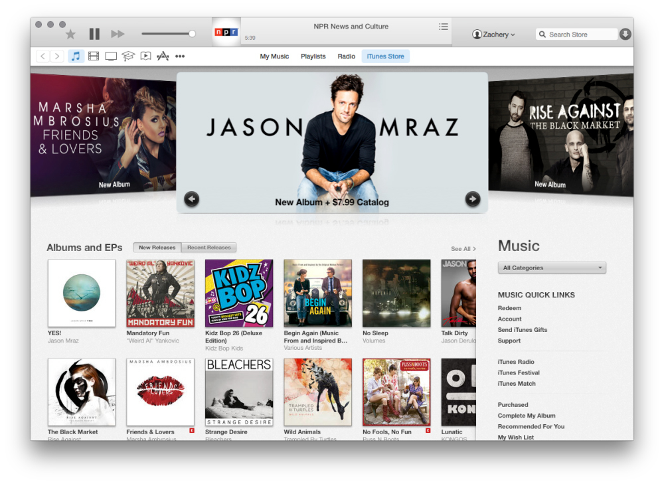Adjust the volume slider knob
Viewport: 664px width, 484px height.
[x=192, y=33]
